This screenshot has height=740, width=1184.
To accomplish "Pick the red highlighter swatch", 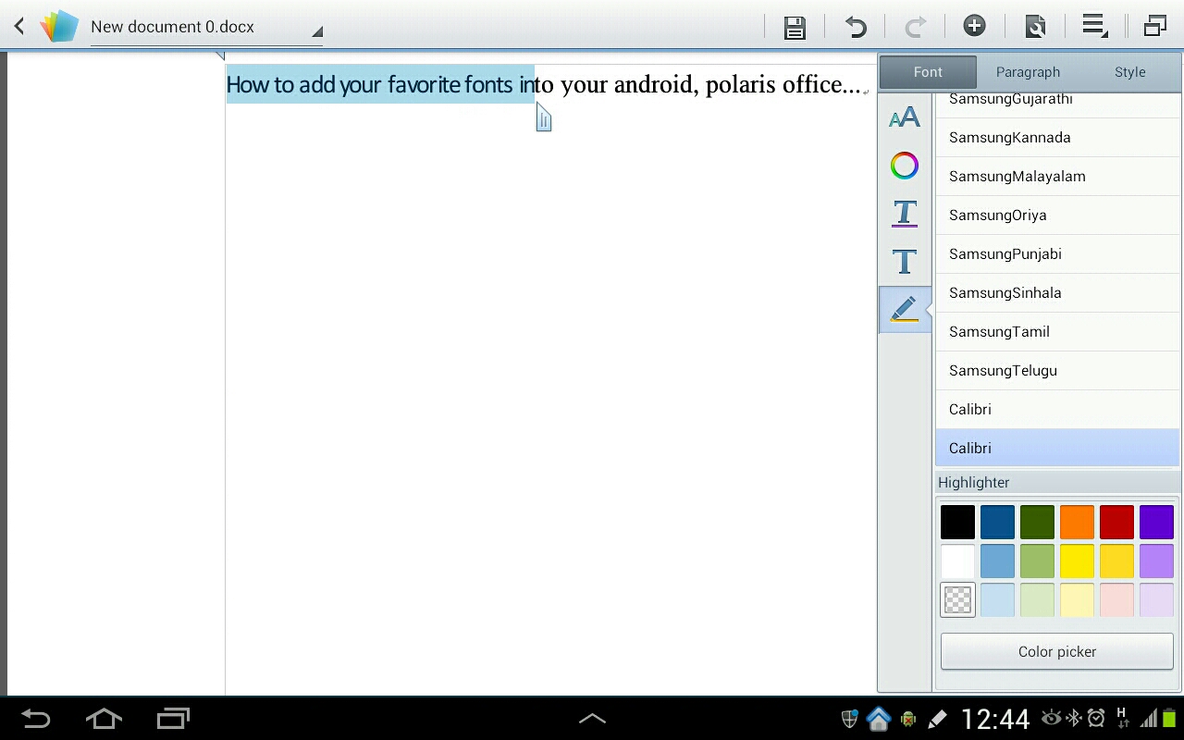I will click(x=1116, y=522).
